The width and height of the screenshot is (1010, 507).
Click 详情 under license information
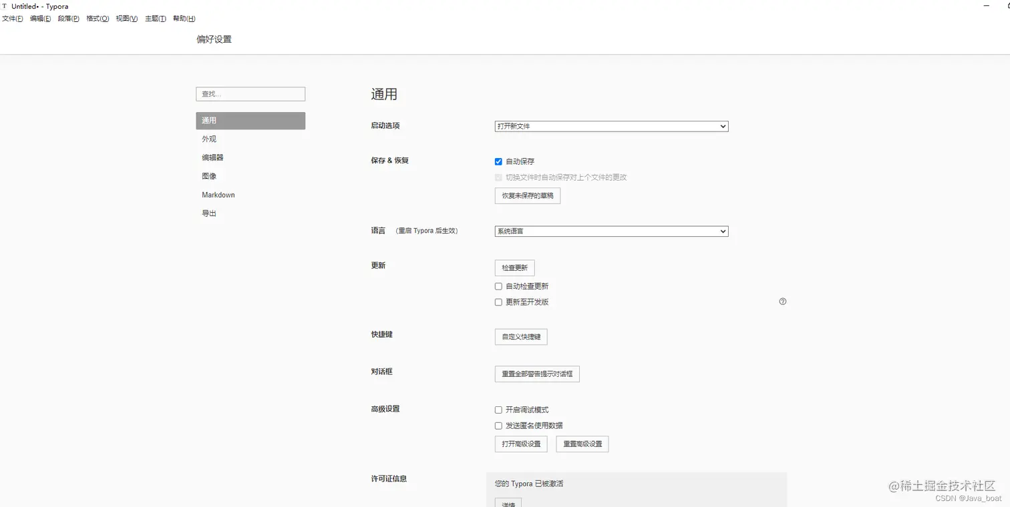tap(508, 503)
